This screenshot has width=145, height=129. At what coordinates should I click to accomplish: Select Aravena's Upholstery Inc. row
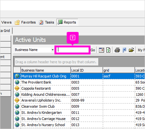[x=79, y=101]
